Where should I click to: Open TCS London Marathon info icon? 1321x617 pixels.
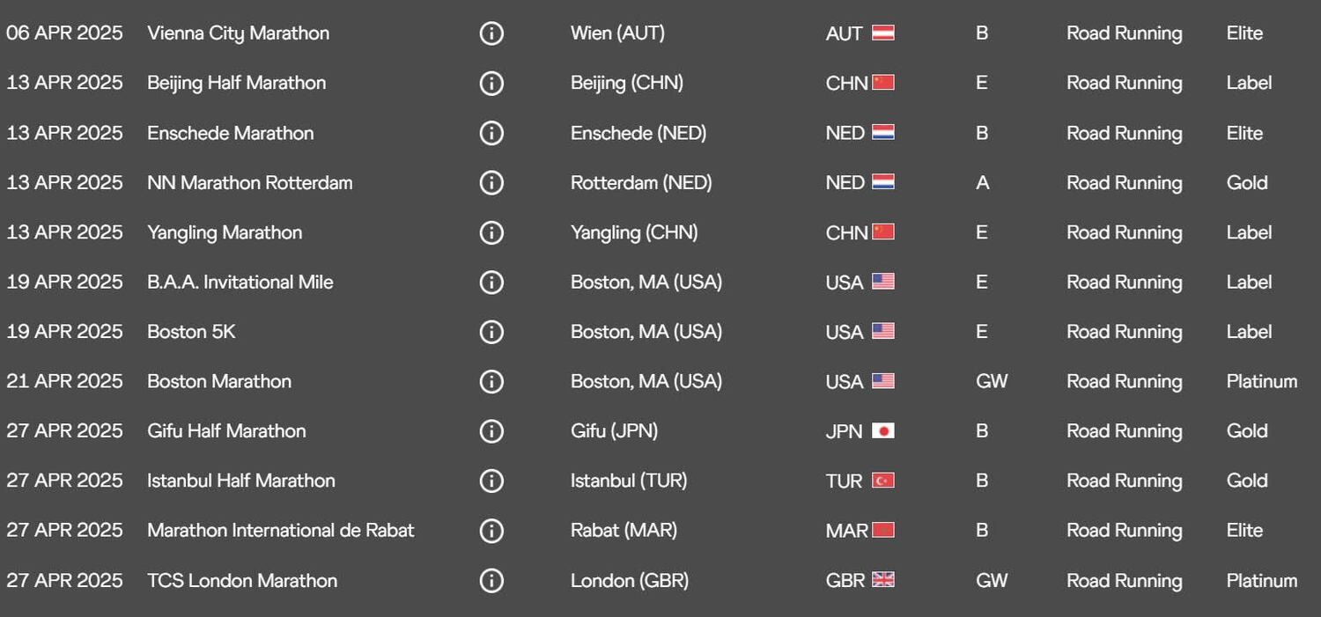[491, 581]
